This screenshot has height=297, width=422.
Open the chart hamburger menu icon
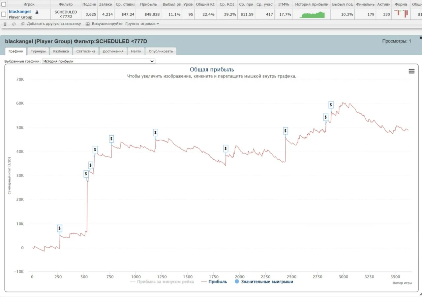click(411, 71)
